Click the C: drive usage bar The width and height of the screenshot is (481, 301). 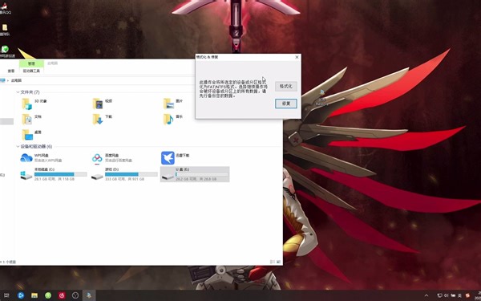pyautogui.click(x=60, y=174)
